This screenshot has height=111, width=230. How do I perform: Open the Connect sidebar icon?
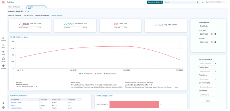coord(3,60)
